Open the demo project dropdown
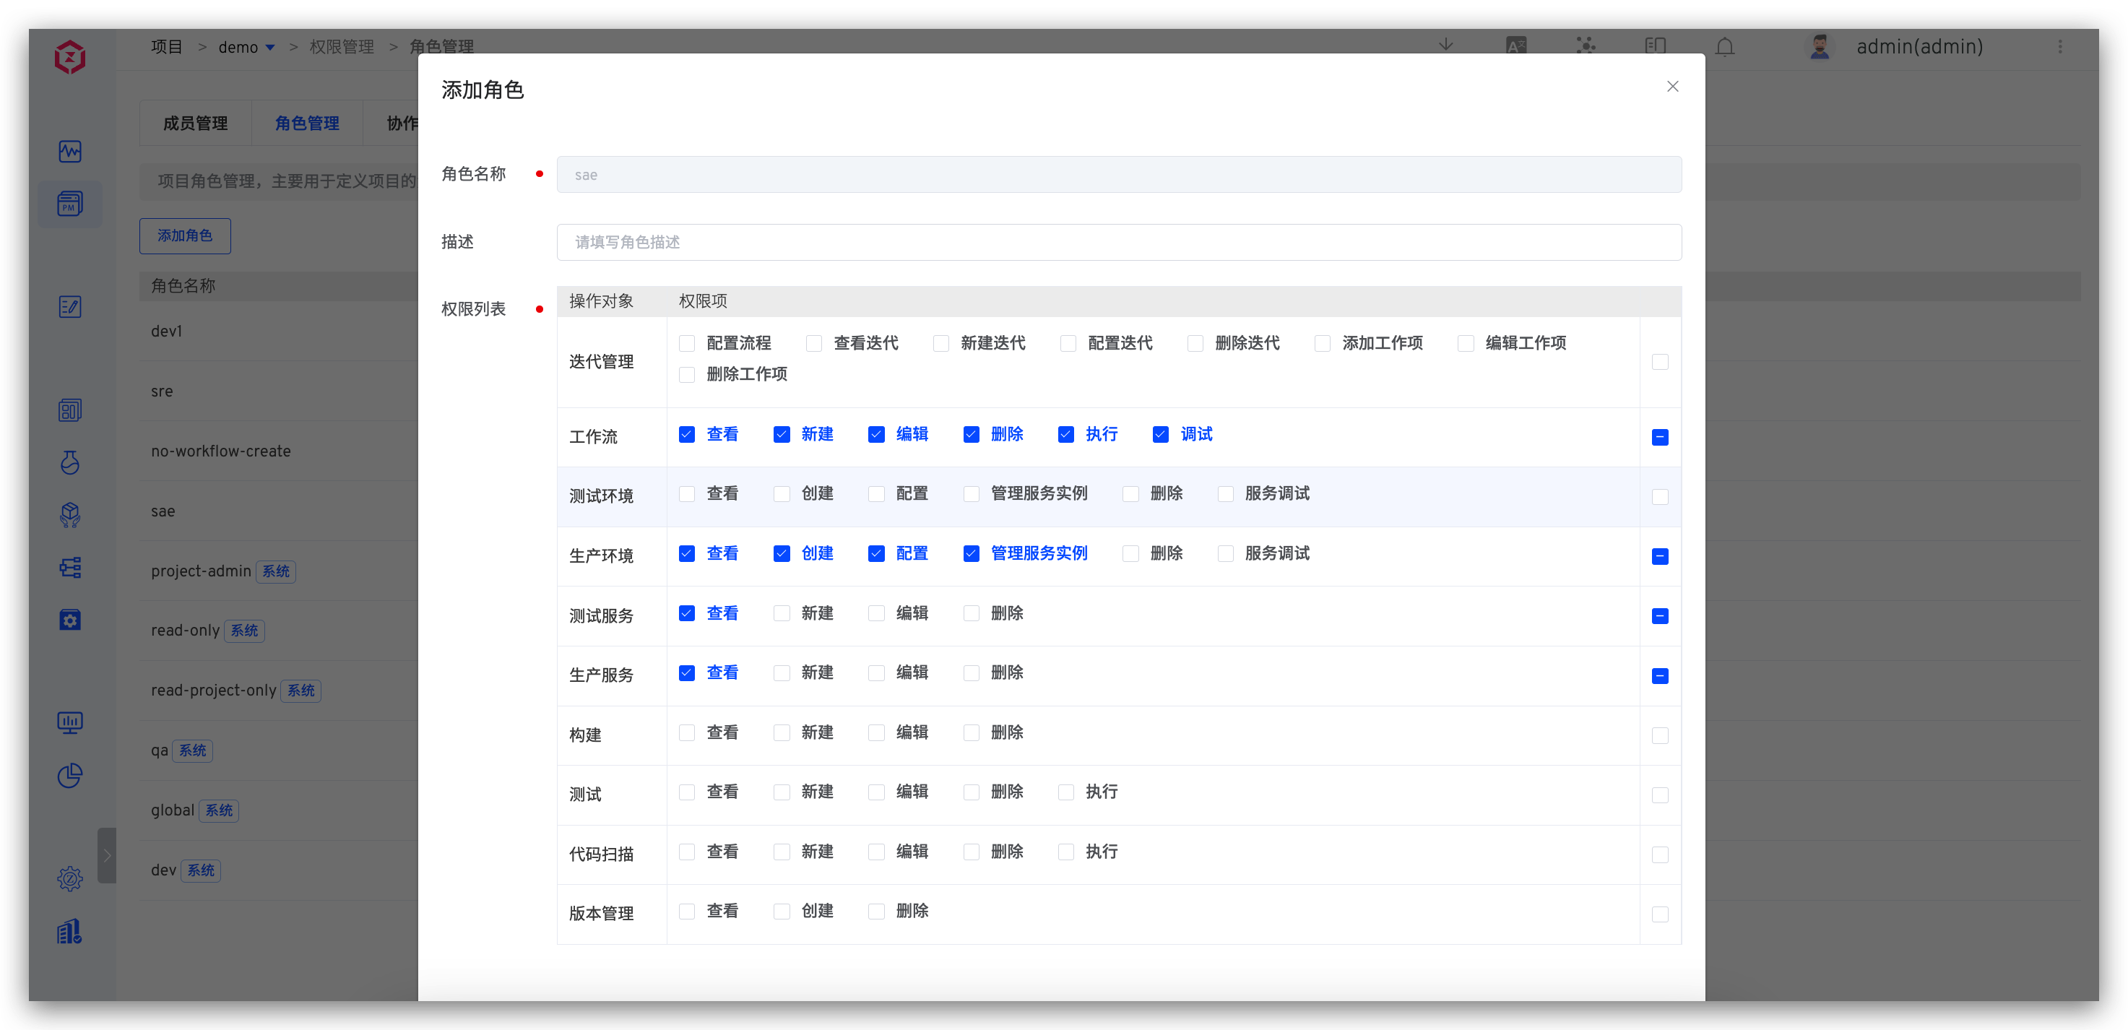The width and height of the screenshot is (2128, 1030). [246, 47]
